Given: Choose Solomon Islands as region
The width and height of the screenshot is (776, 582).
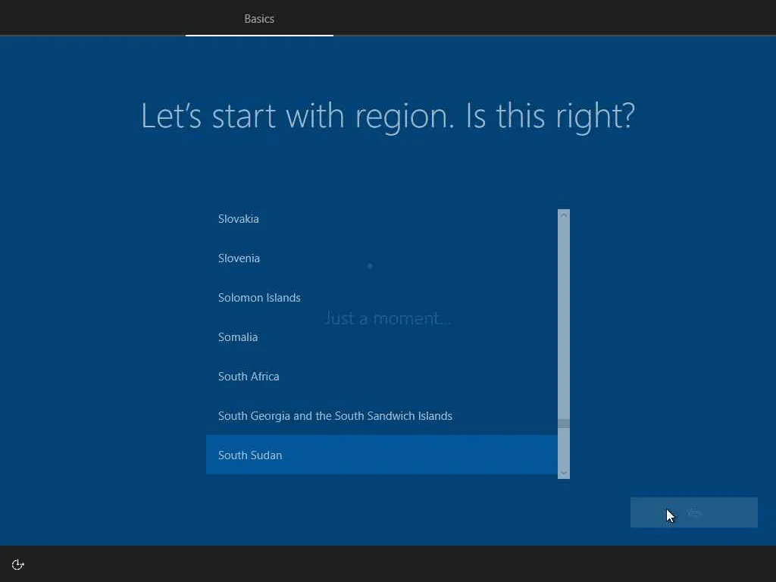Looking at the screenshot, I should [x=382, y=297].
